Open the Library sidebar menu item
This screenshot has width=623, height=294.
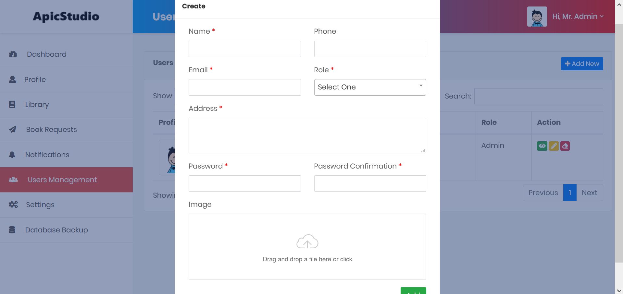point(37,104)
